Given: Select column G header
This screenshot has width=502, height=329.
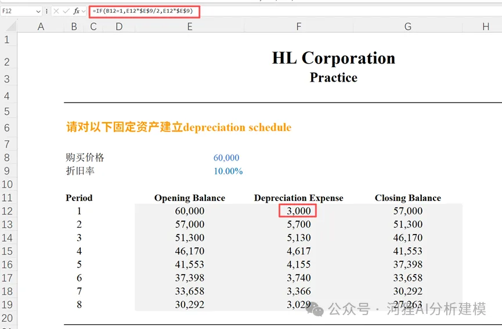Looking at the screenshot, I should (407, 26).
